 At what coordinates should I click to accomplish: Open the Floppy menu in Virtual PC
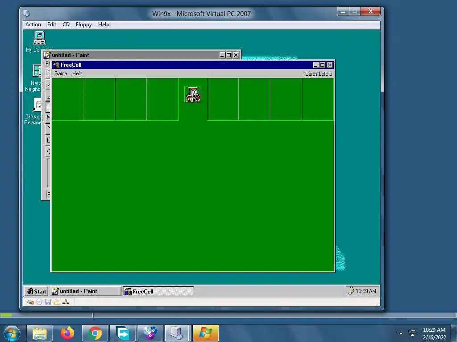[x=83, y=24]
